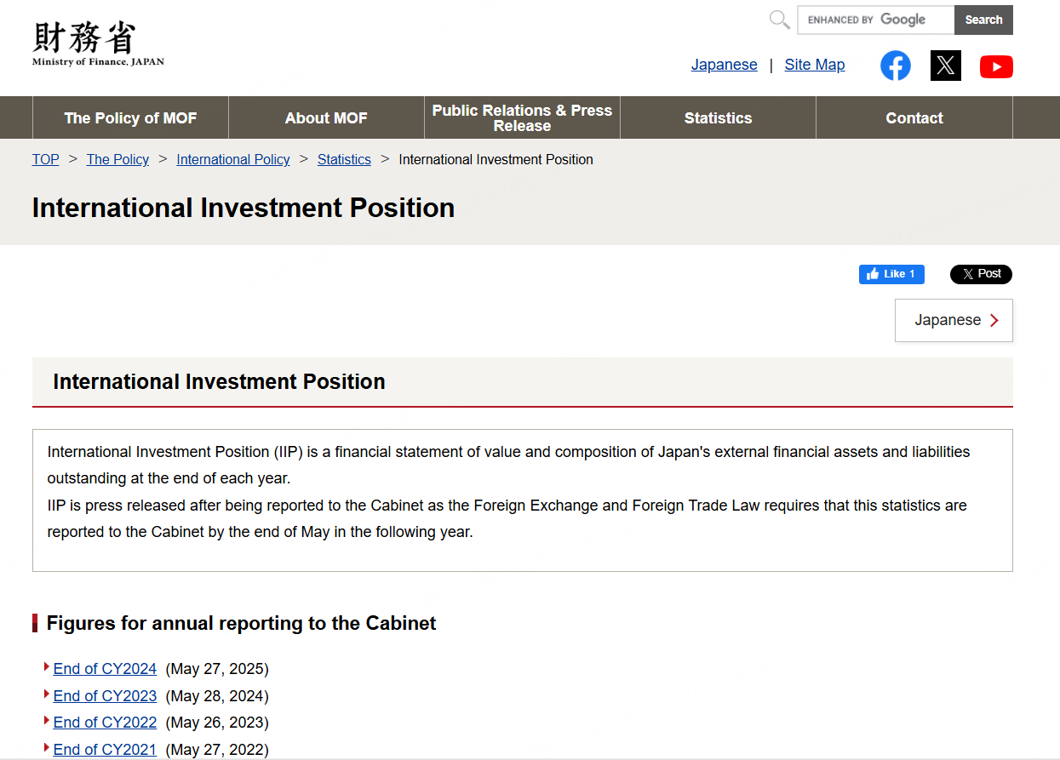1060x760 pixels.
Task: Open the MOF YouTube channel icon
Action: [995, 66]
